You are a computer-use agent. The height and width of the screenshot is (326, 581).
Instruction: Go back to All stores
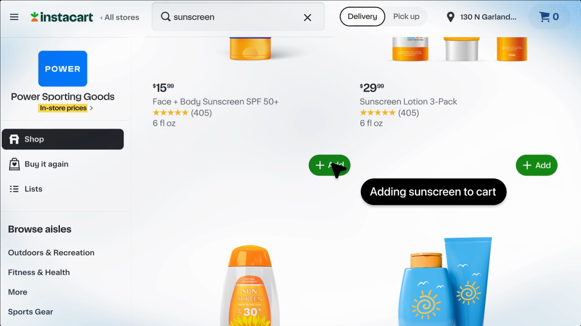click(x=120, y=18)
